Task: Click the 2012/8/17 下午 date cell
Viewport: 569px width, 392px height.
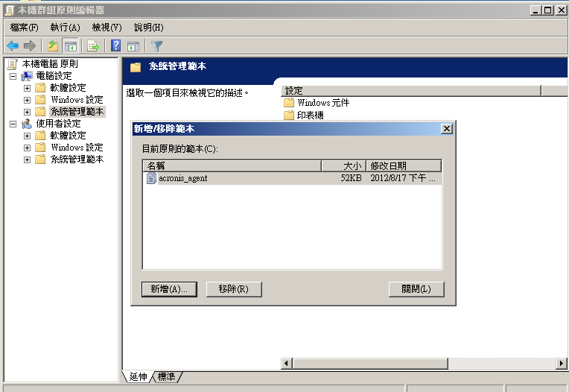Action: click(403, 178)
